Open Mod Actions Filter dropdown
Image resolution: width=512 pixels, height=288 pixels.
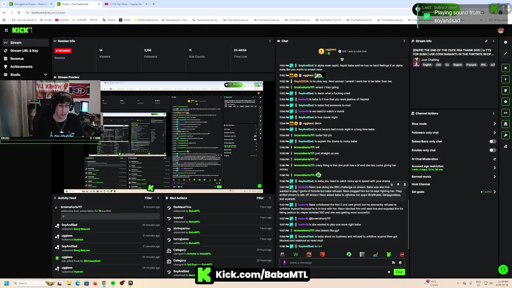click(260, 198)
